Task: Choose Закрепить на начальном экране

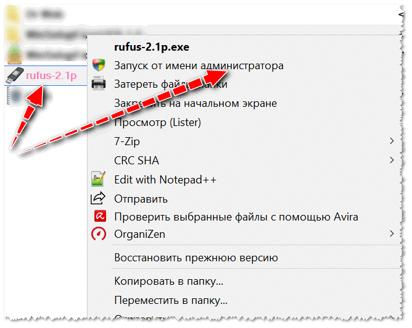Action: pyautogui.click(x=196, y=103)
